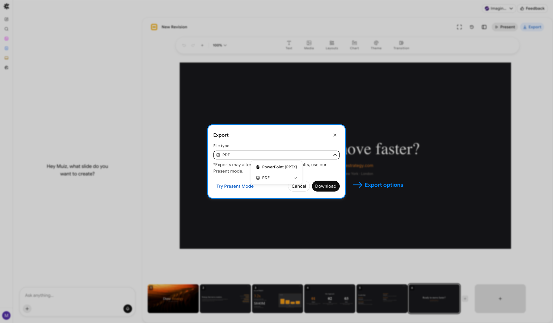Toggle the side panel layout icon
Screen dimensions: 553x323
(484, 27)
